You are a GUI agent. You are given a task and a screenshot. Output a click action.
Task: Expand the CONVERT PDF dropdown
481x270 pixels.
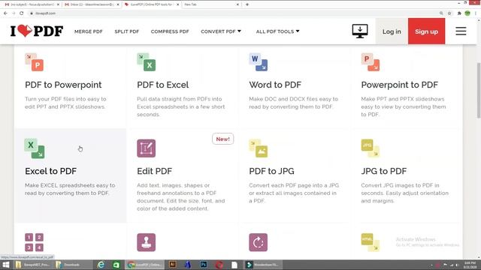point(221,31)
